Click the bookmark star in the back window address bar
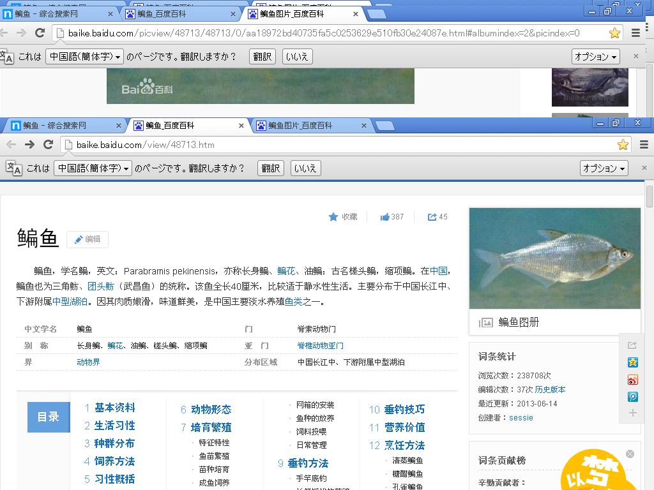 [x=614, y=33]
